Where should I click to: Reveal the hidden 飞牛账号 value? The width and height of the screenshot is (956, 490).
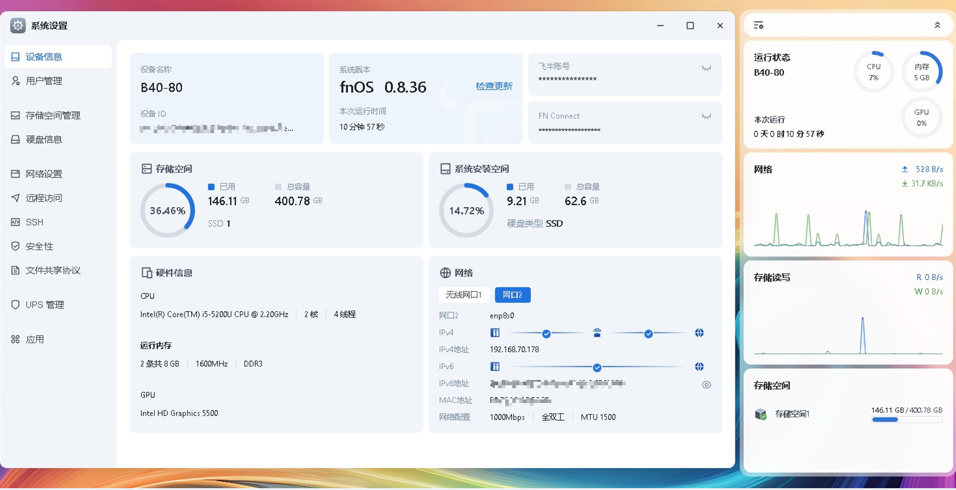(x=706, y=68)
